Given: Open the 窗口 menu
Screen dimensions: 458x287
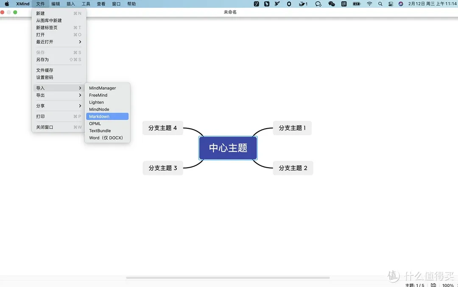Looking at the screenshot, I should coord(116,4).
